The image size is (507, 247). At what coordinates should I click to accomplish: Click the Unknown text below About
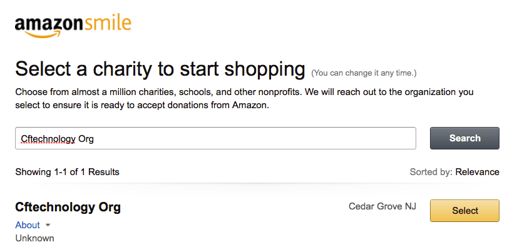pos(34,238)
